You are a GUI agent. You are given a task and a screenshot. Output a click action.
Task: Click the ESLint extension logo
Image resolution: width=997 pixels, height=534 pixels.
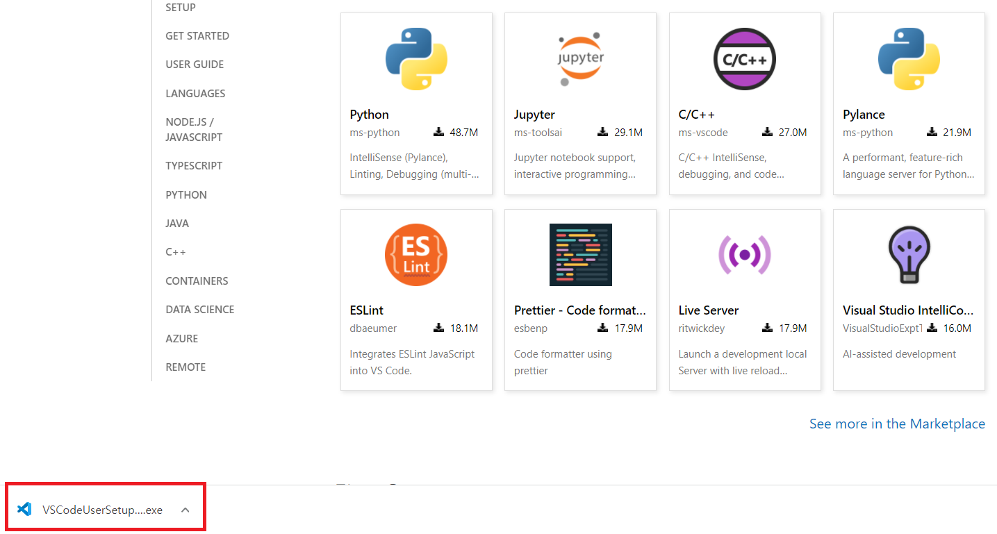pyautogui.click(x=416, y=255)
